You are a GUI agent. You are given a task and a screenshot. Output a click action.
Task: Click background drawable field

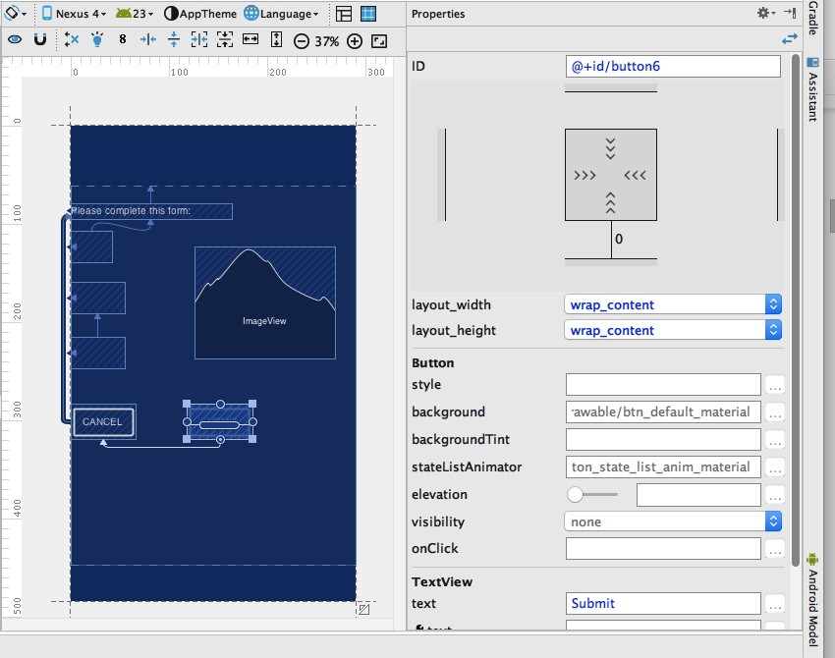click(x=663, y=412)
